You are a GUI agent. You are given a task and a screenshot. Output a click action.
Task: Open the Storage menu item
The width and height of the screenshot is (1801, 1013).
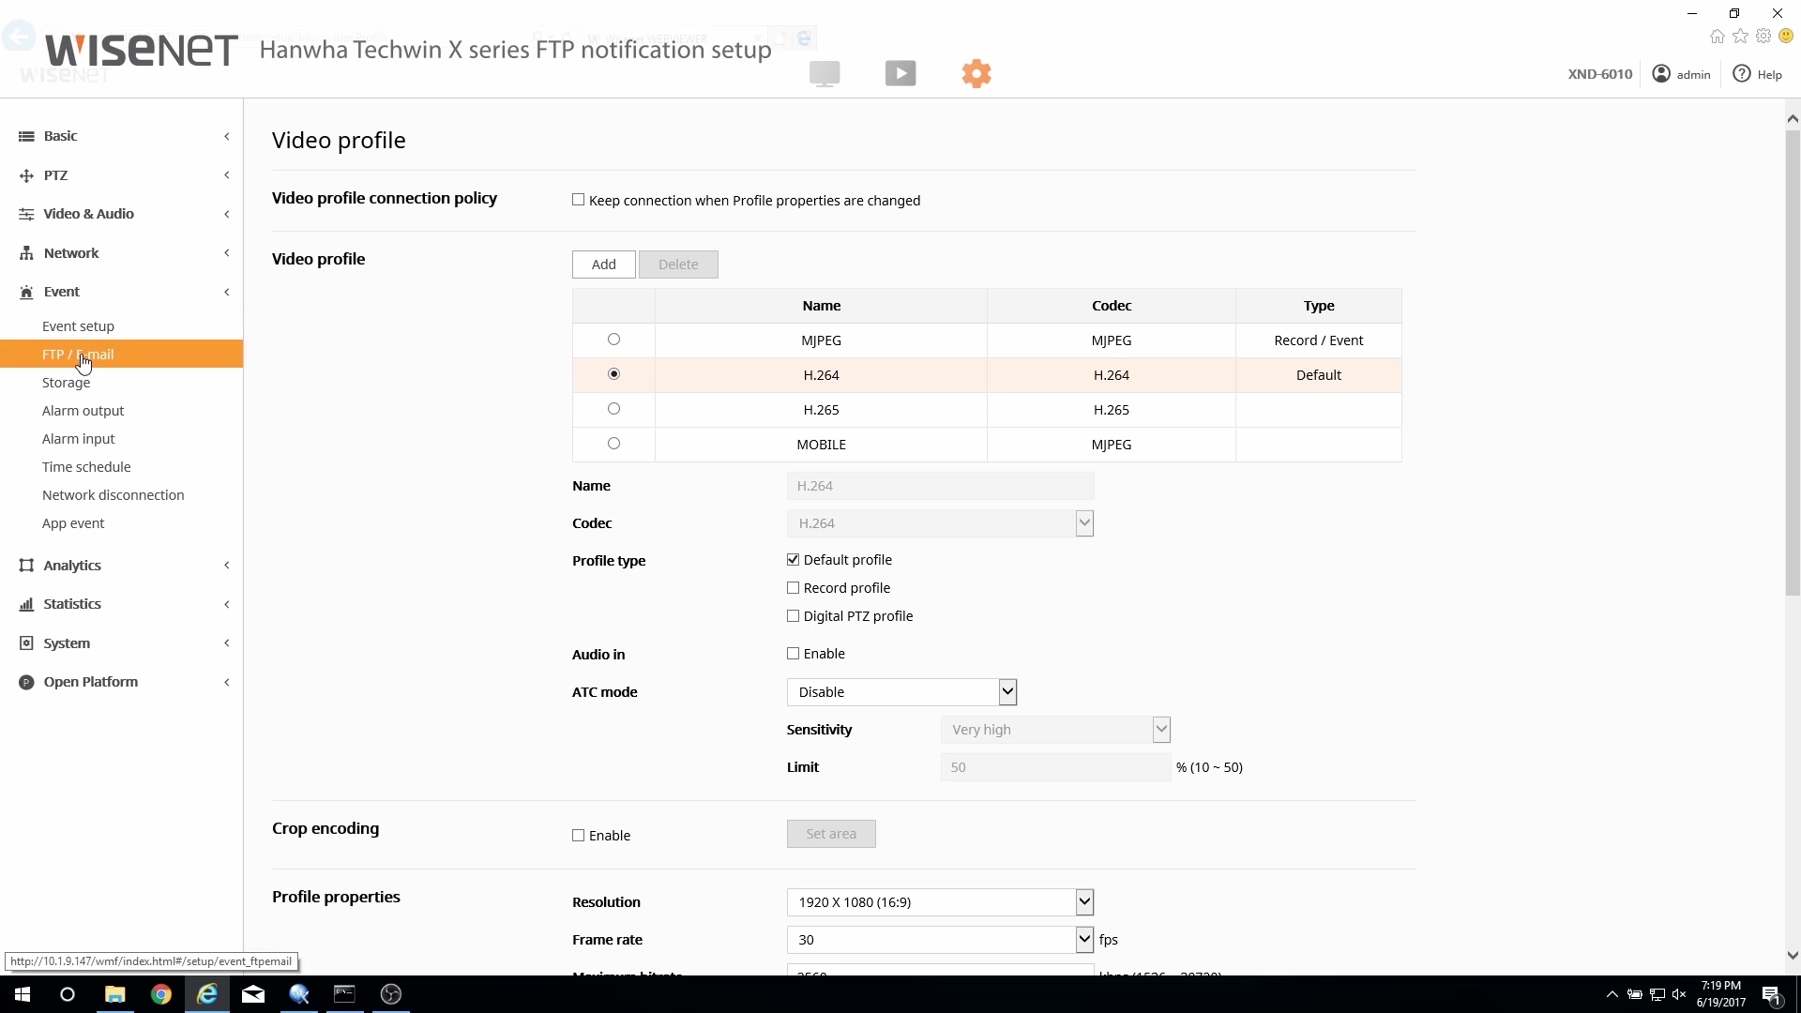pyautogui.click(x=66, y=383)
